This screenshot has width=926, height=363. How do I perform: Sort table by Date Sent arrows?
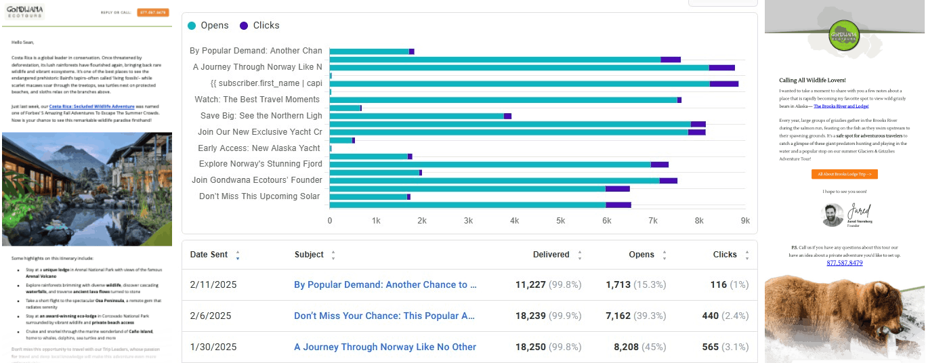pyautogui.click(x=237, y=255)
